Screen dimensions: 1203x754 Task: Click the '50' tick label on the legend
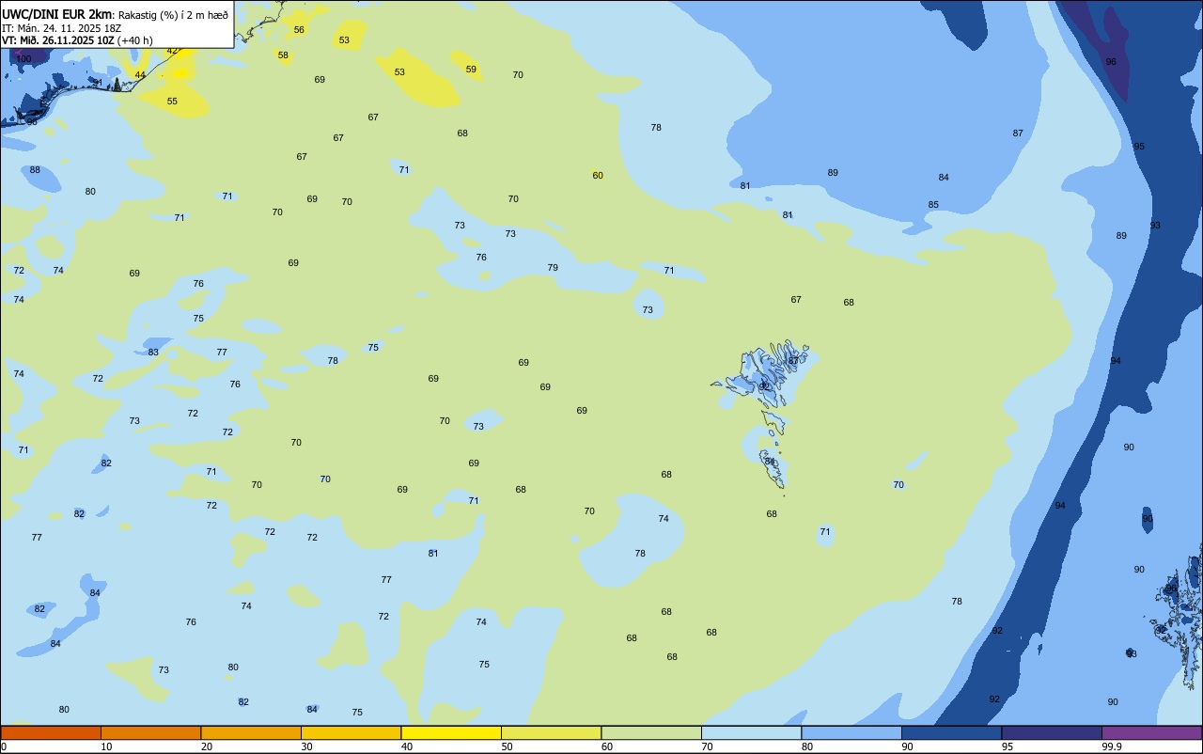507,746
